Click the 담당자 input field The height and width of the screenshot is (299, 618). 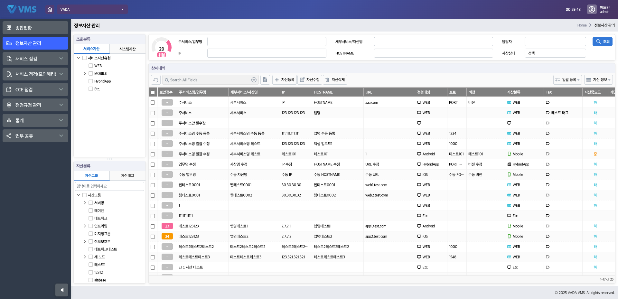[555, 42]
